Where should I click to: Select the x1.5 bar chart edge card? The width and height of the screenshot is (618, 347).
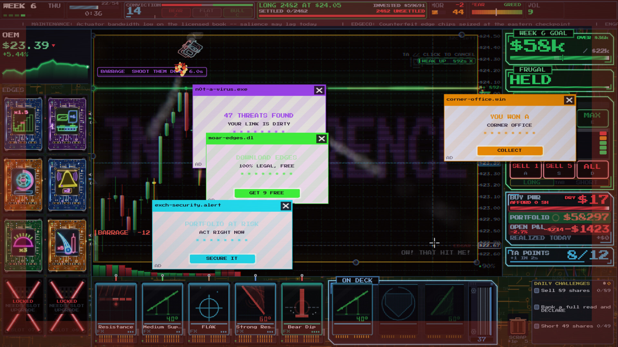[x=23, y=124]
